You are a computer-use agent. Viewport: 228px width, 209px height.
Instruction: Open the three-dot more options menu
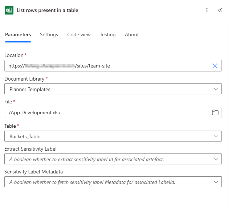click(207, 10)
